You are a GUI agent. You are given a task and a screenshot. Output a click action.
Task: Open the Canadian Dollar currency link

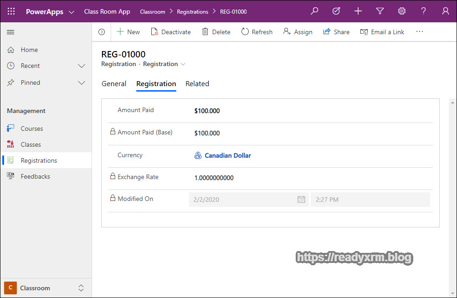tap(227, 155)
